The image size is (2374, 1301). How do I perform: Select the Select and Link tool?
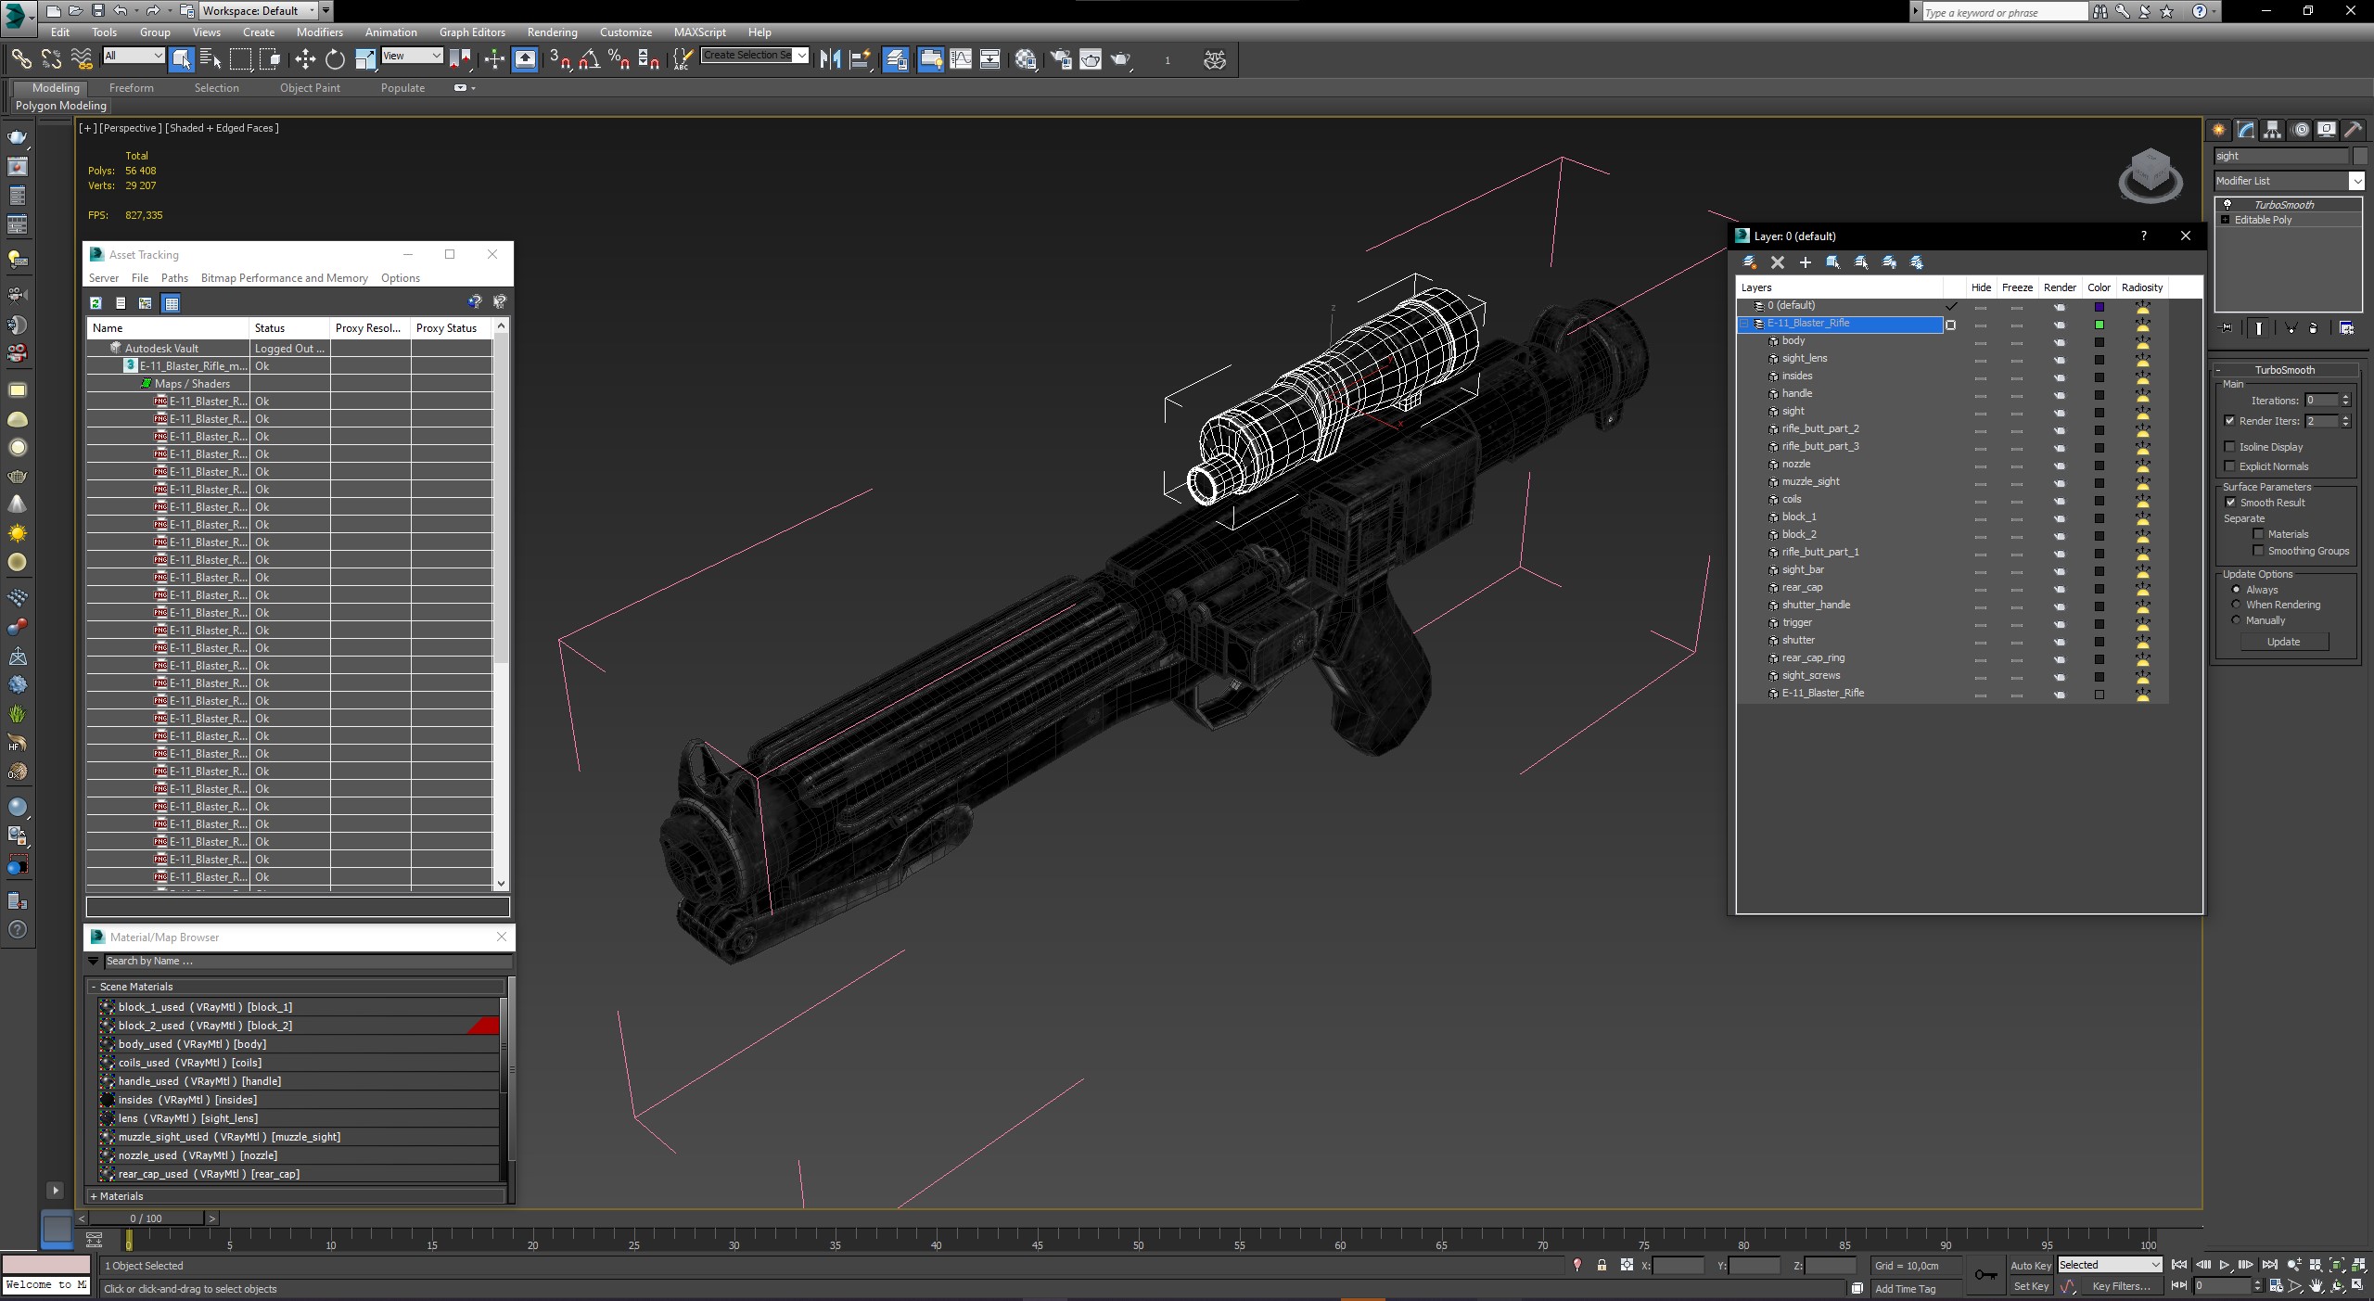point(20,59)
